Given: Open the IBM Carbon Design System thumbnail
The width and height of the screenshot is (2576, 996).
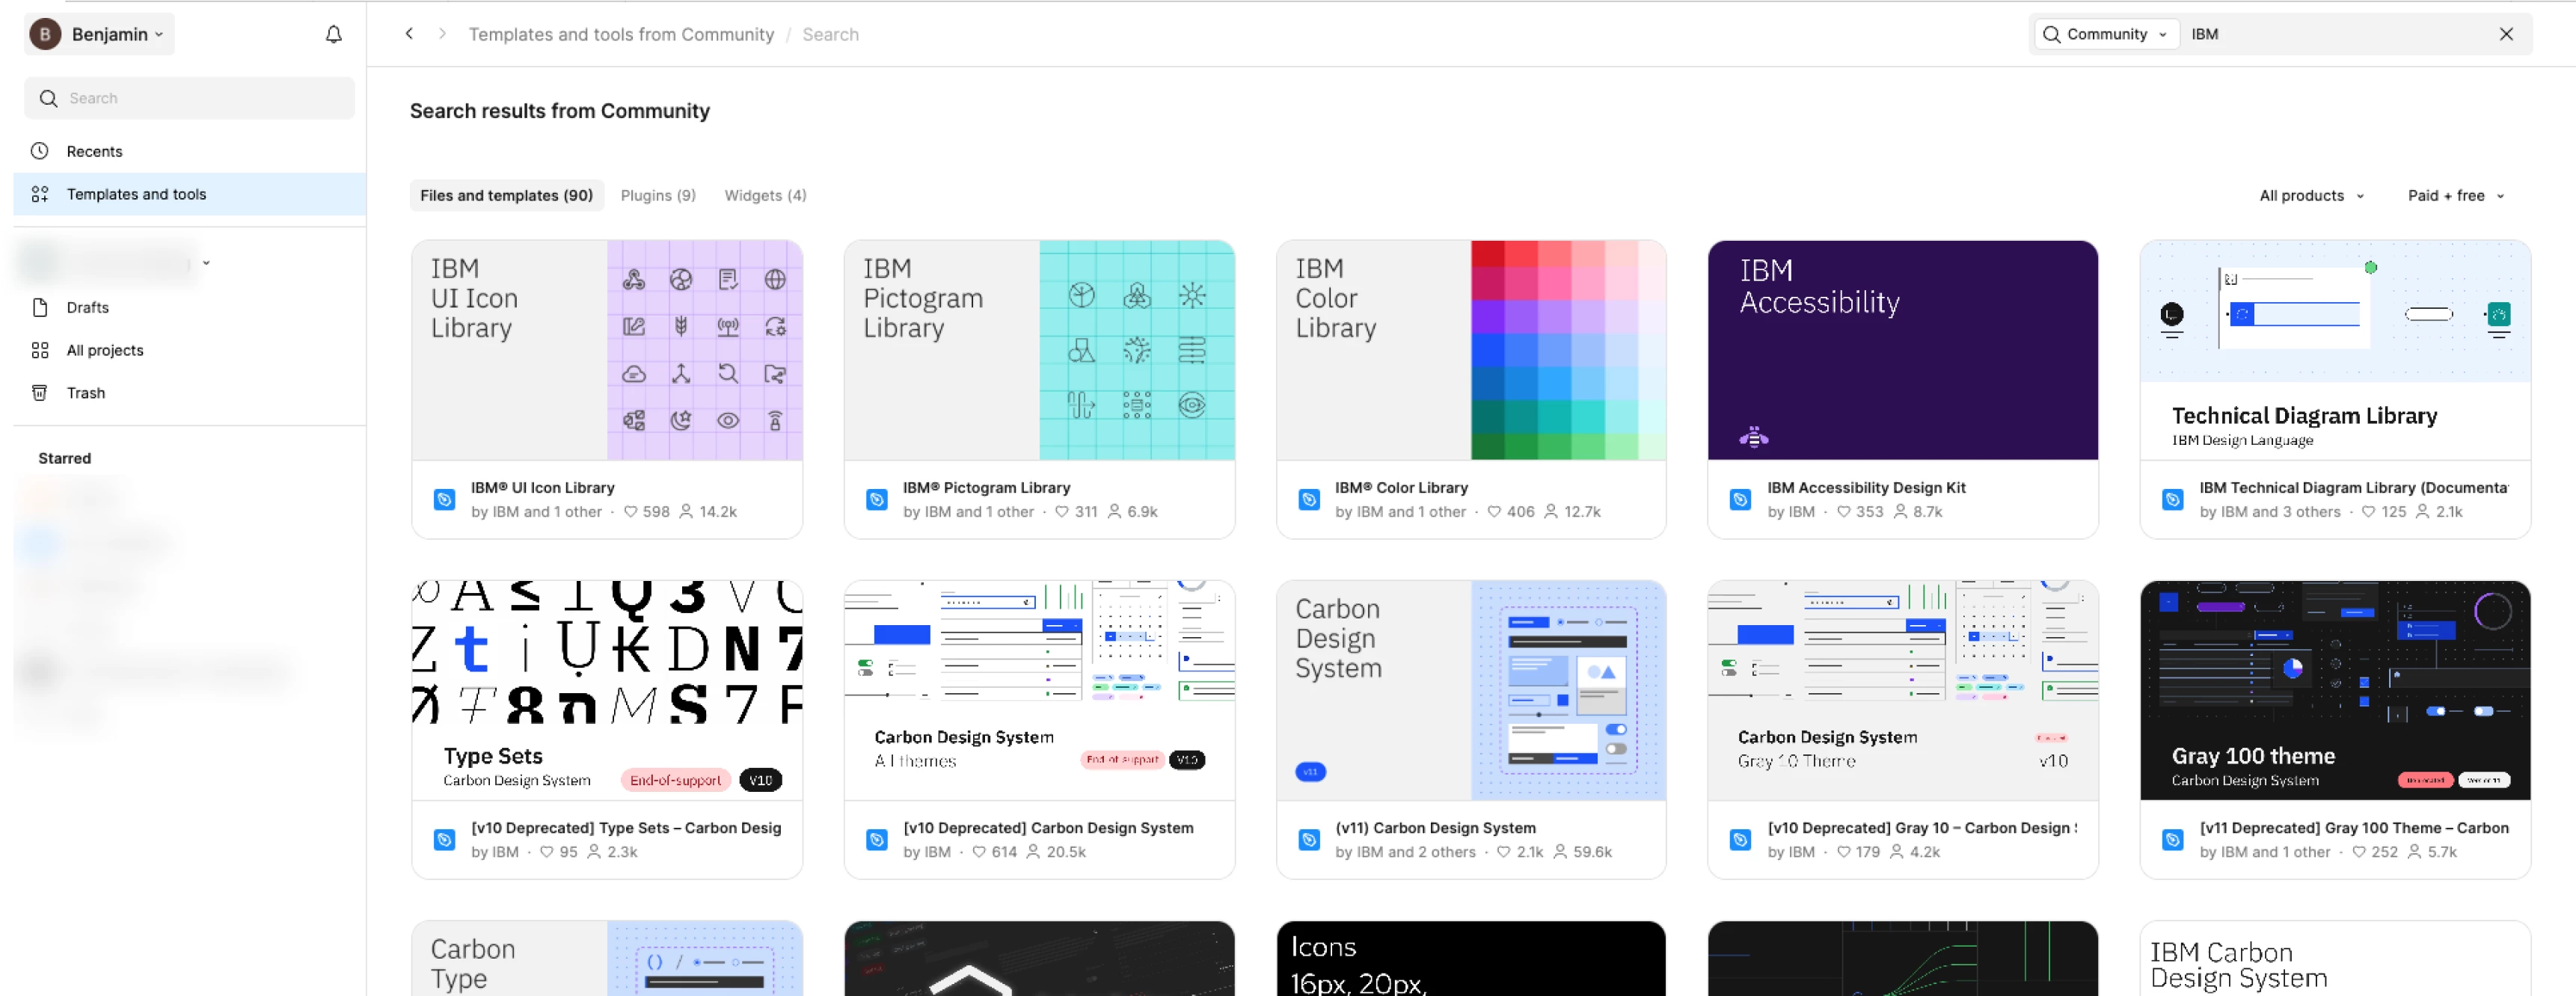Looking at the screenshot, I should tap(2335, 958).
